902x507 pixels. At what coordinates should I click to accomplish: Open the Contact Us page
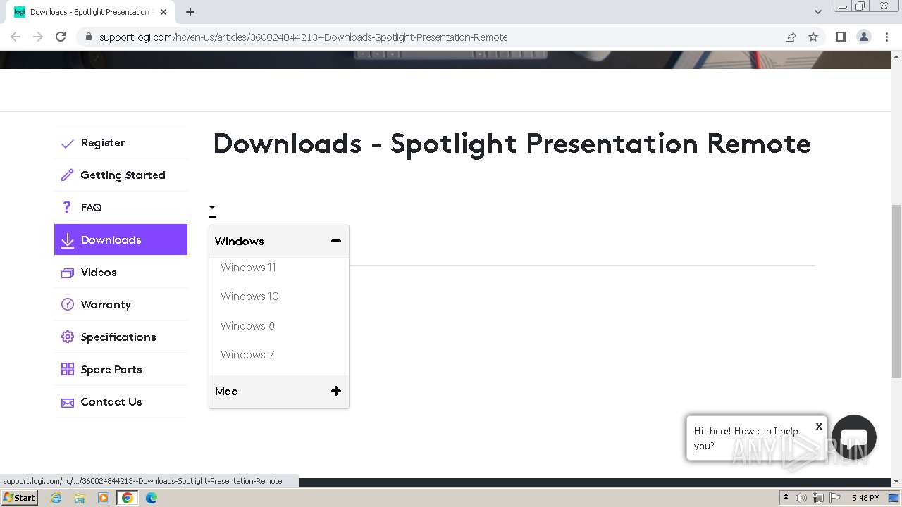pos(111,402)
